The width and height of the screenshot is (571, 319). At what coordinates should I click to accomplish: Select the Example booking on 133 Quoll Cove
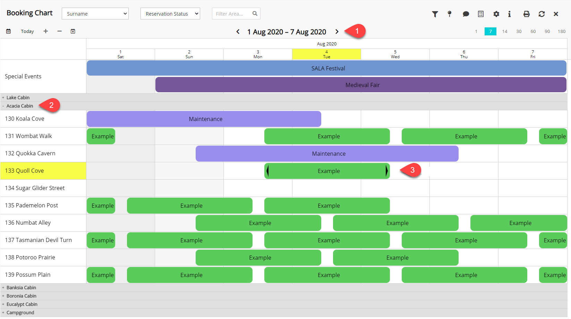point(327,171)
